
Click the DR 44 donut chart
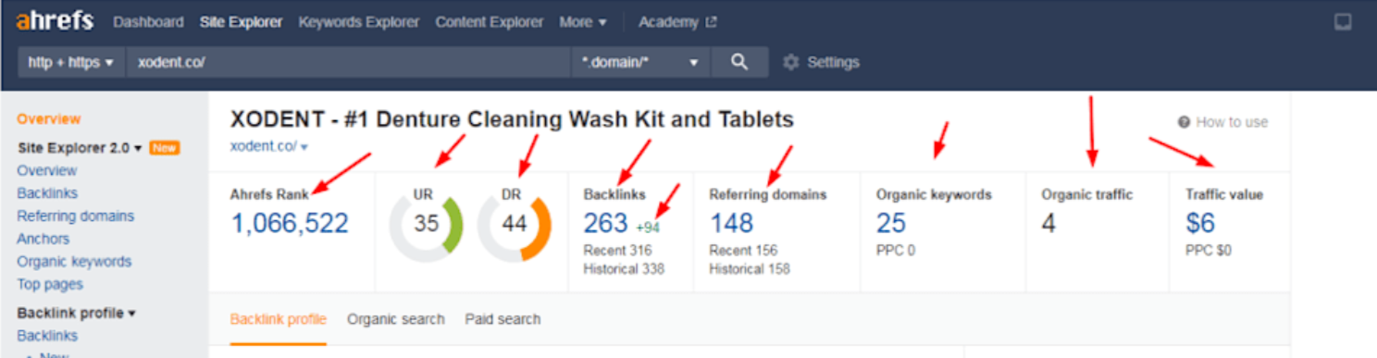click(515, 225)
